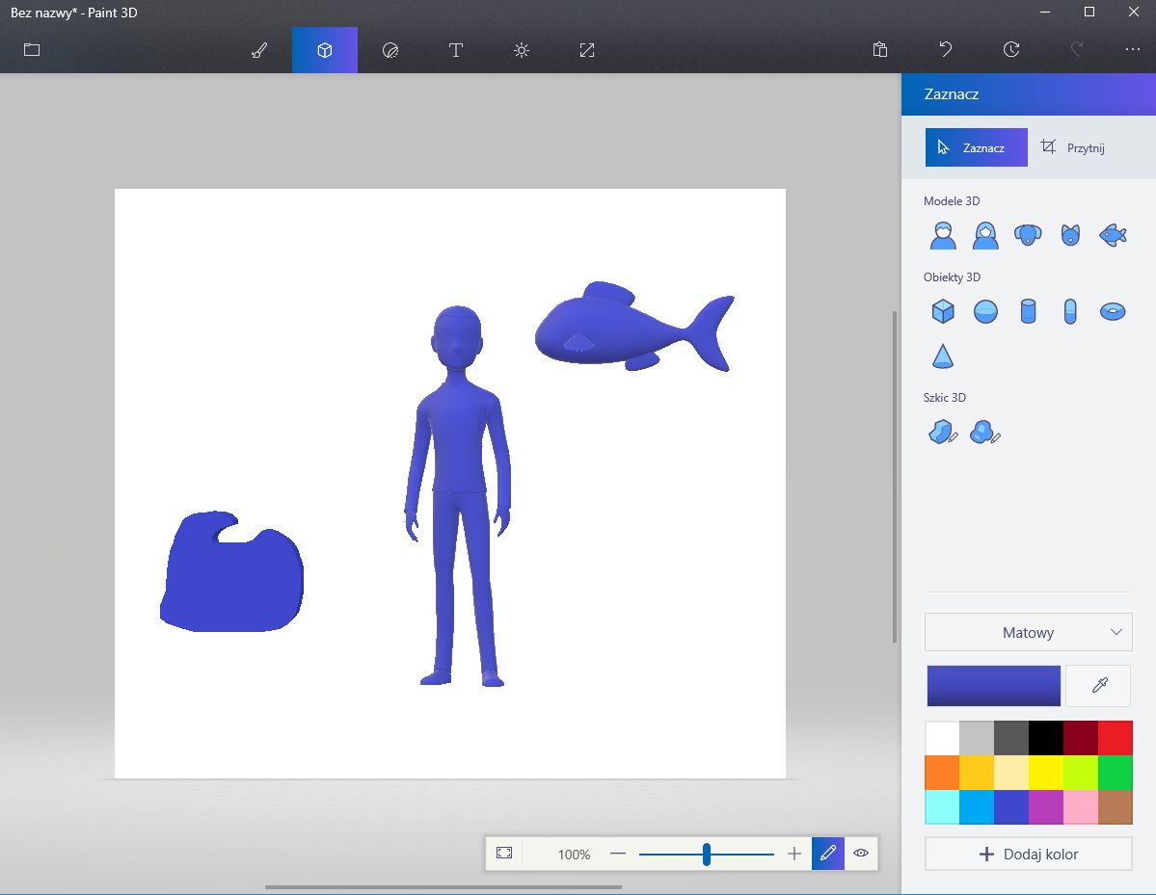The height and width of the screenshot is (895, 1156).
Task: Open the Canvas resize tool
Action: (587, 50)
